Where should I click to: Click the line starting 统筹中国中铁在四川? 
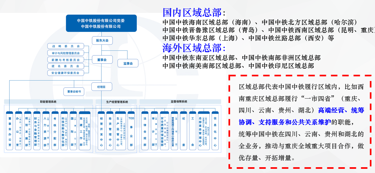[x=301, y=134]
